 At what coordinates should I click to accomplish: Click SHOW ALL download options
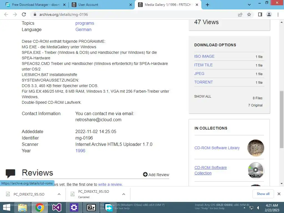203,96
